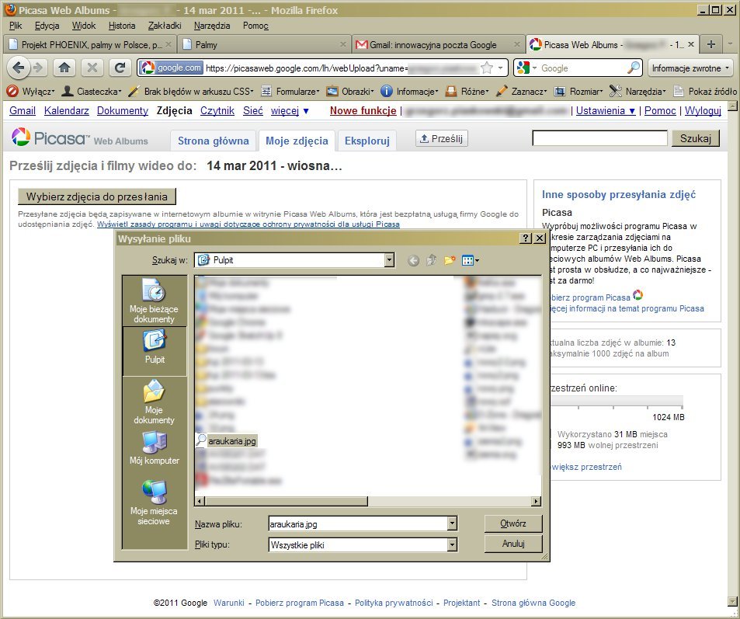Click Otwórz to open the file
This screenshot has width=740, height=619.
(x=513, y=523)
